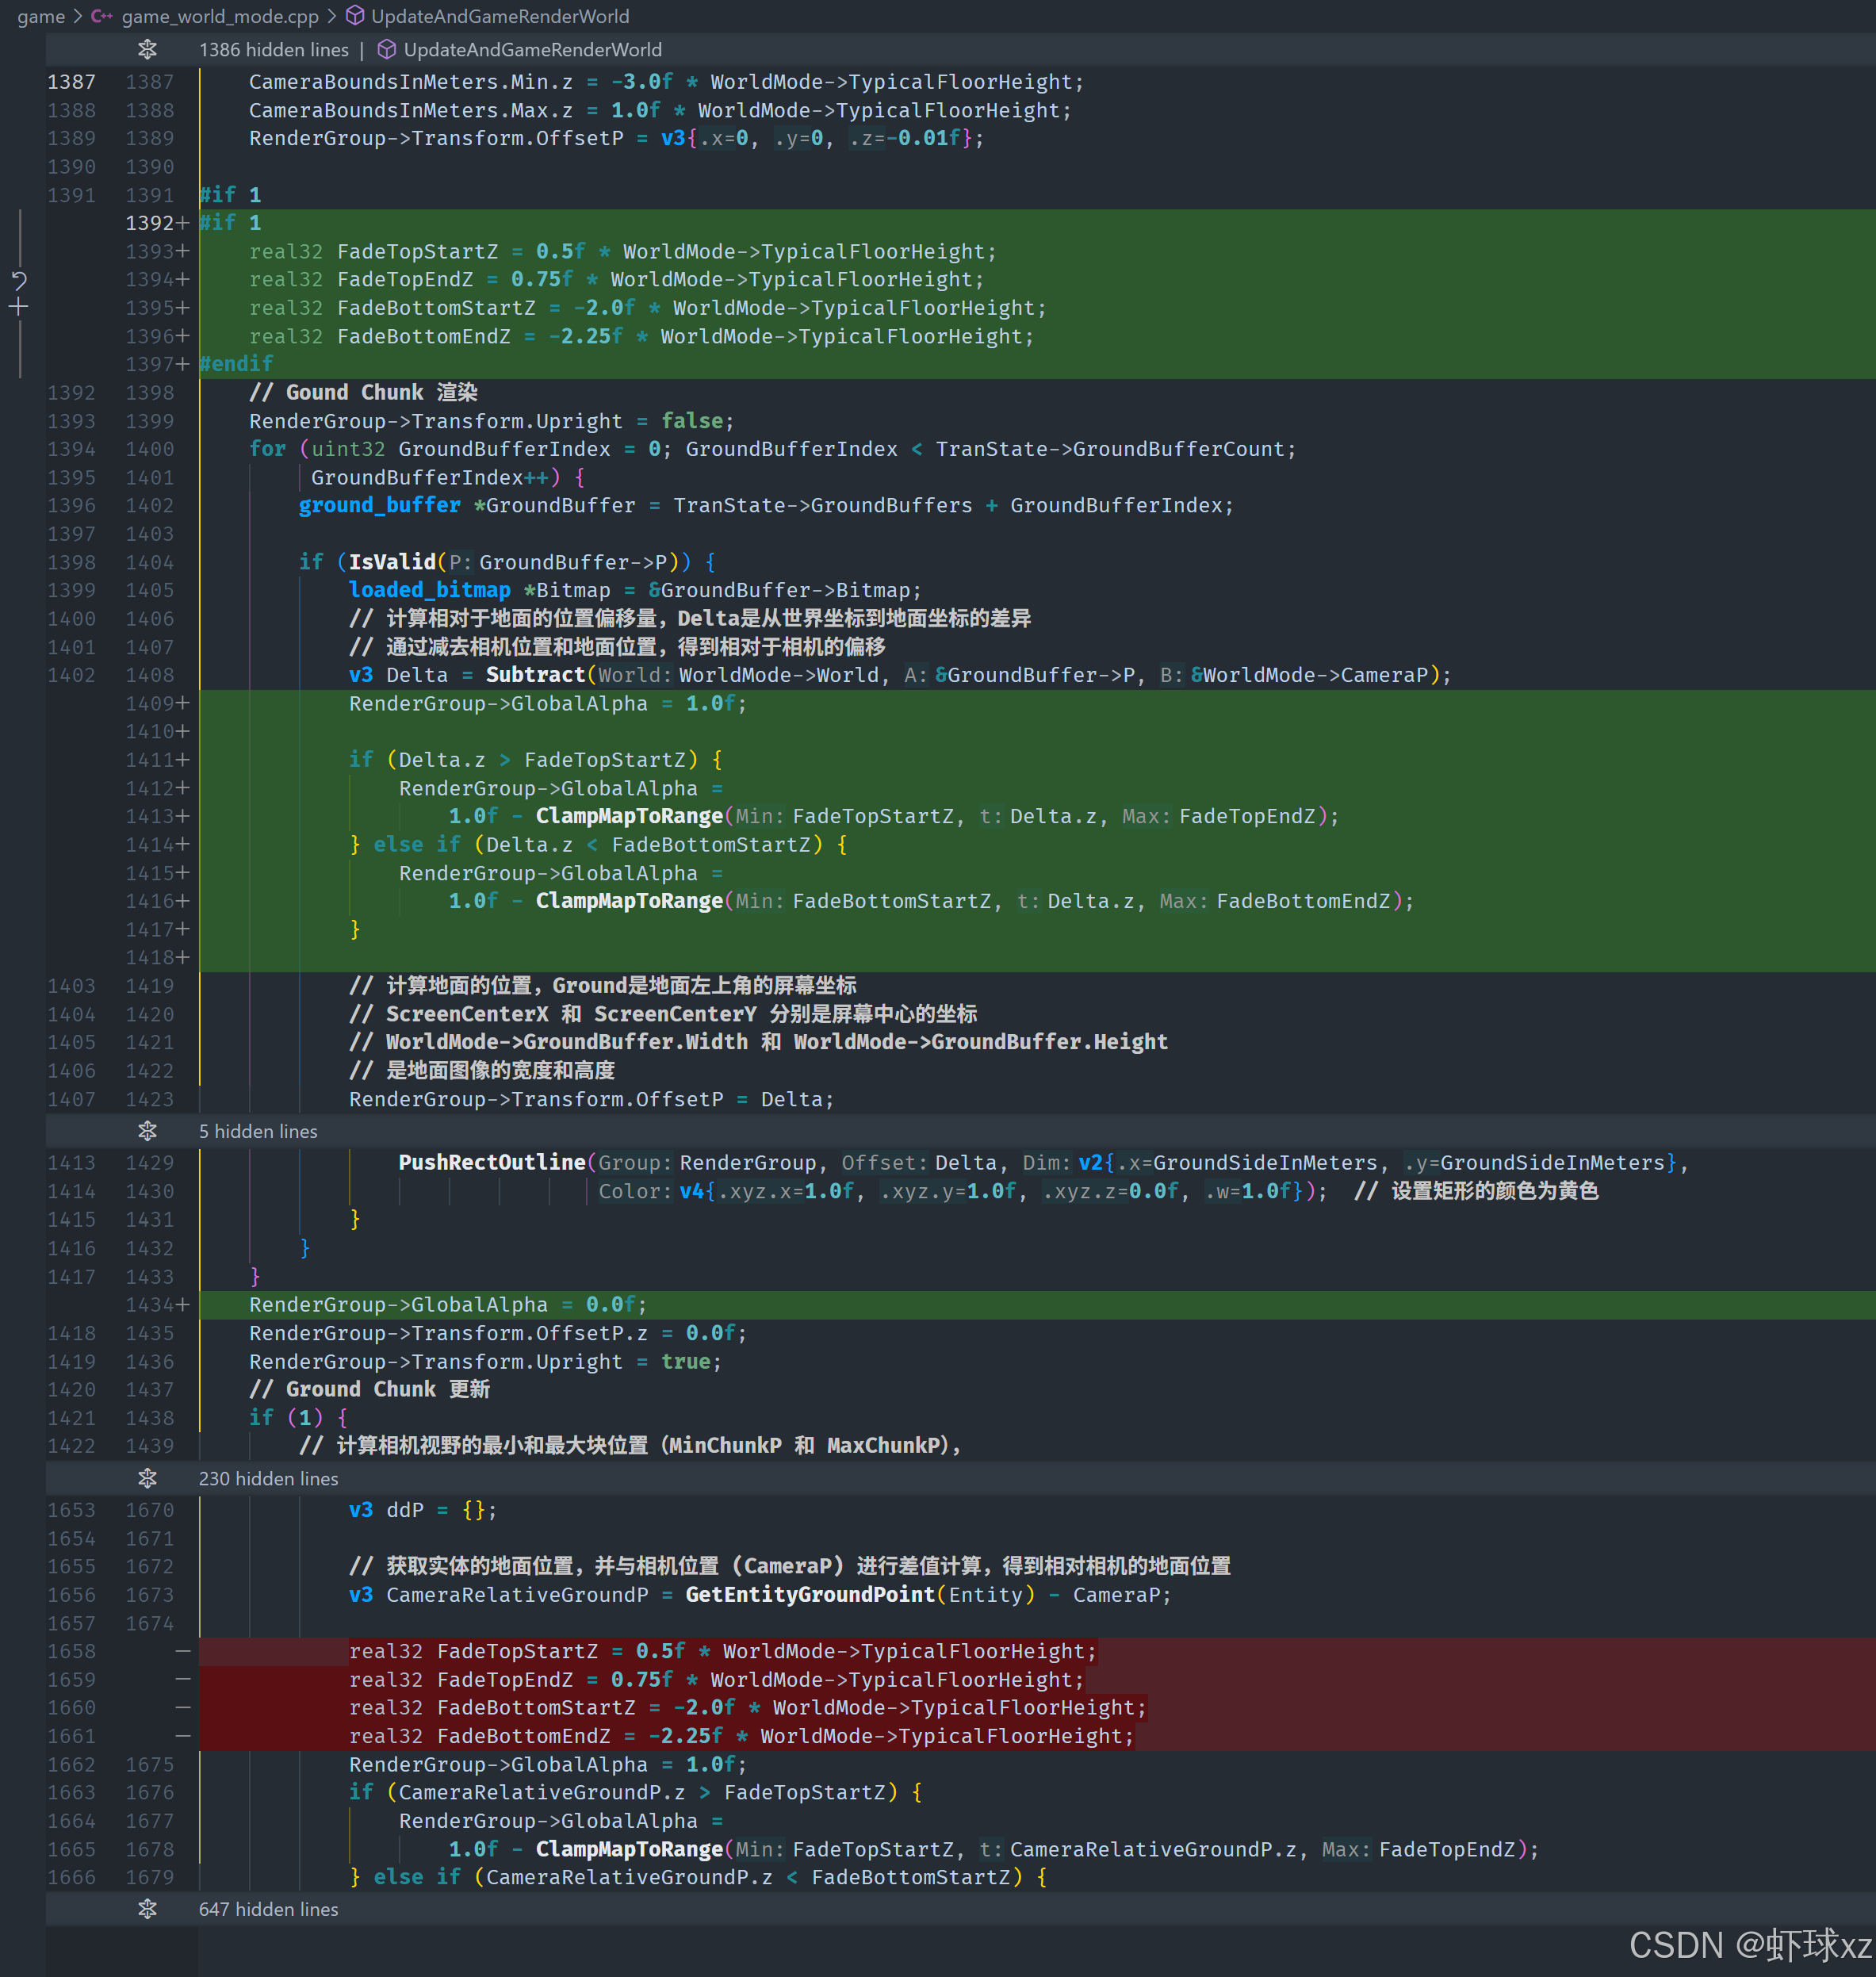
Task: Open the 'game' breadcrumb folder
Action: pos(41,16)
